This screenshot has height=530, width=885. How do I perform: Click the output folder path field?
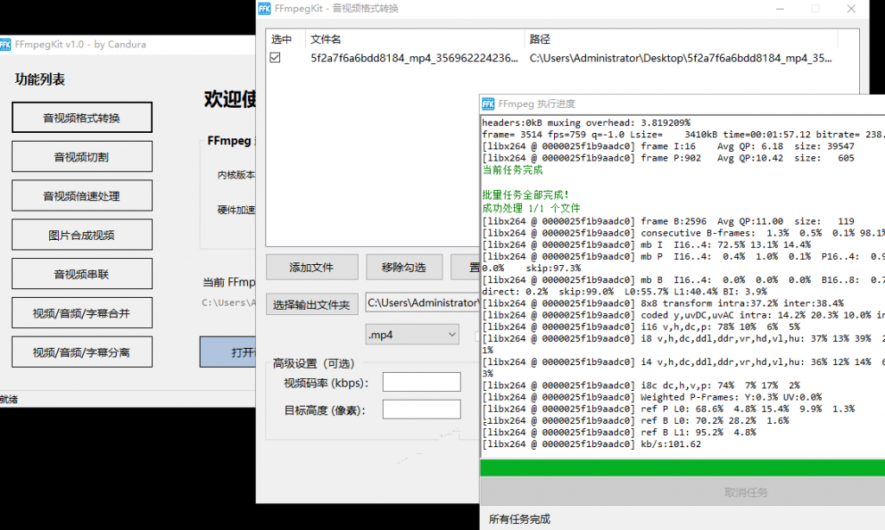click(422, 303)
